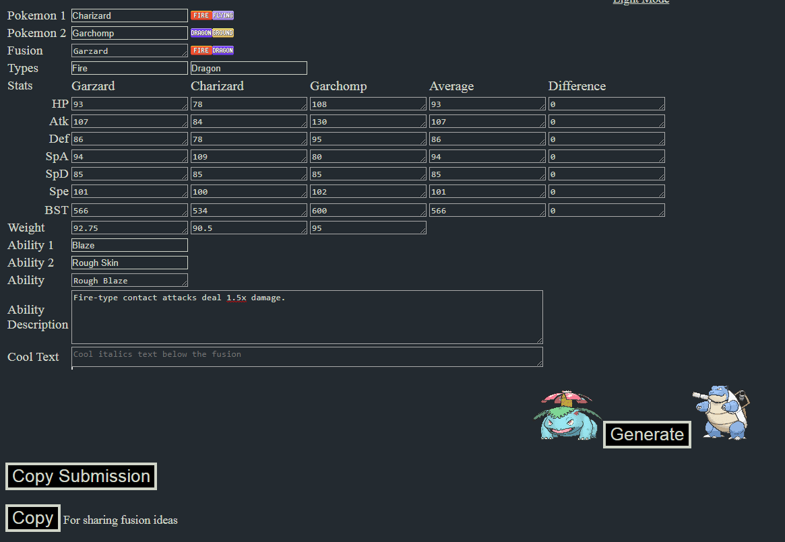
Task: Click into the Ability Description text area
Action: pos(307,317)
